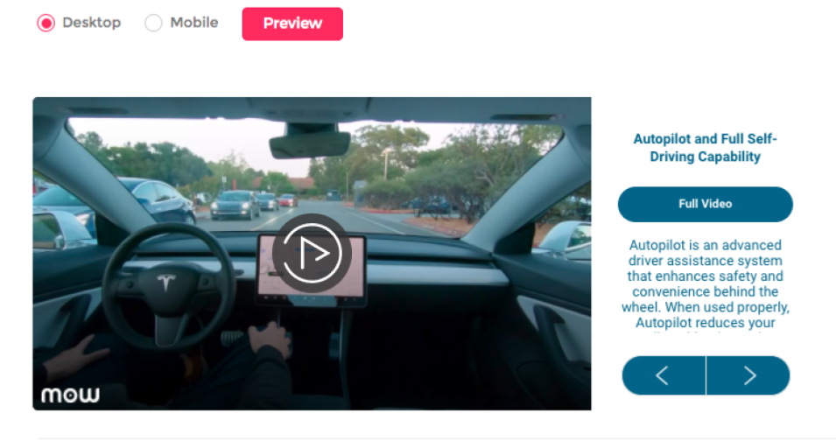Select the Mobile radio button
The height and width of the screenshot is (441, 836).
(x=153, y=23)
